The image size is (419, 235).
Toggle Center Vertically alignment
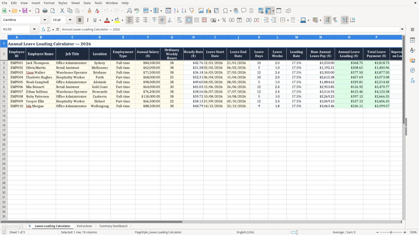[x=162, y=20]
